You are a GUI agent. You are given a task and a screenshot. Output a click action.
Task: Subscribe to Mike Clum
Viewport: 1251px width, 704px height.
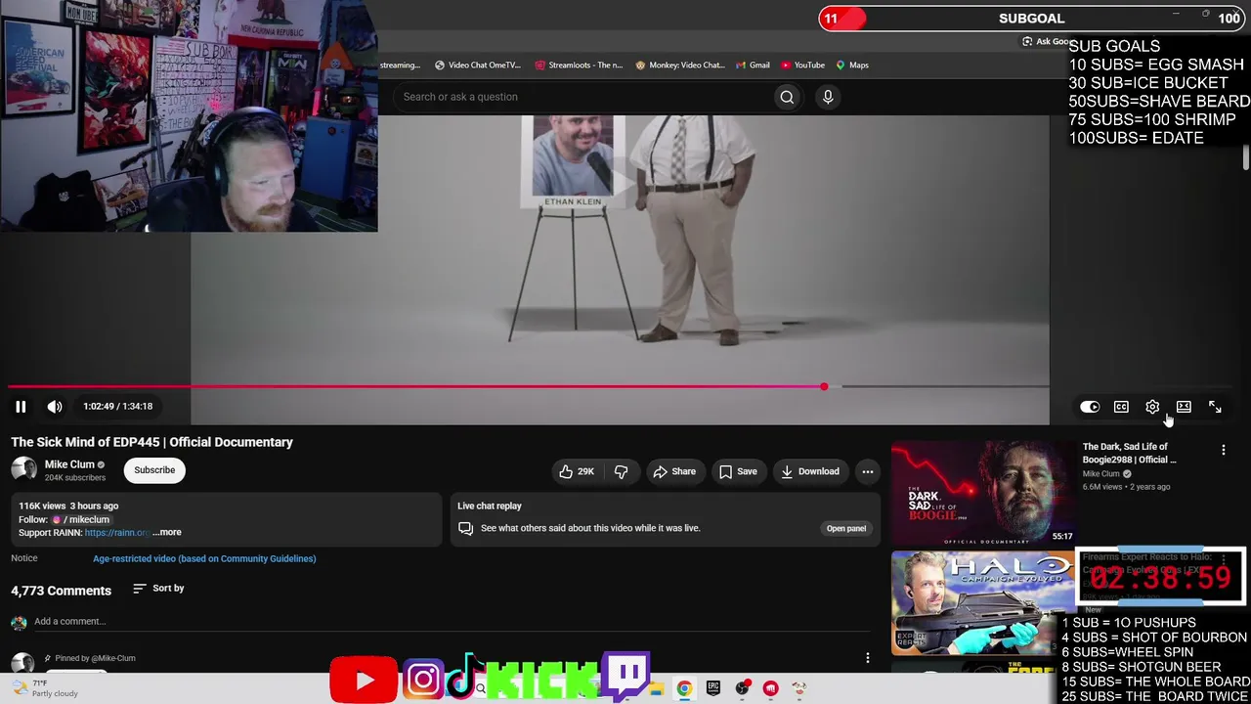coord(154,470)
